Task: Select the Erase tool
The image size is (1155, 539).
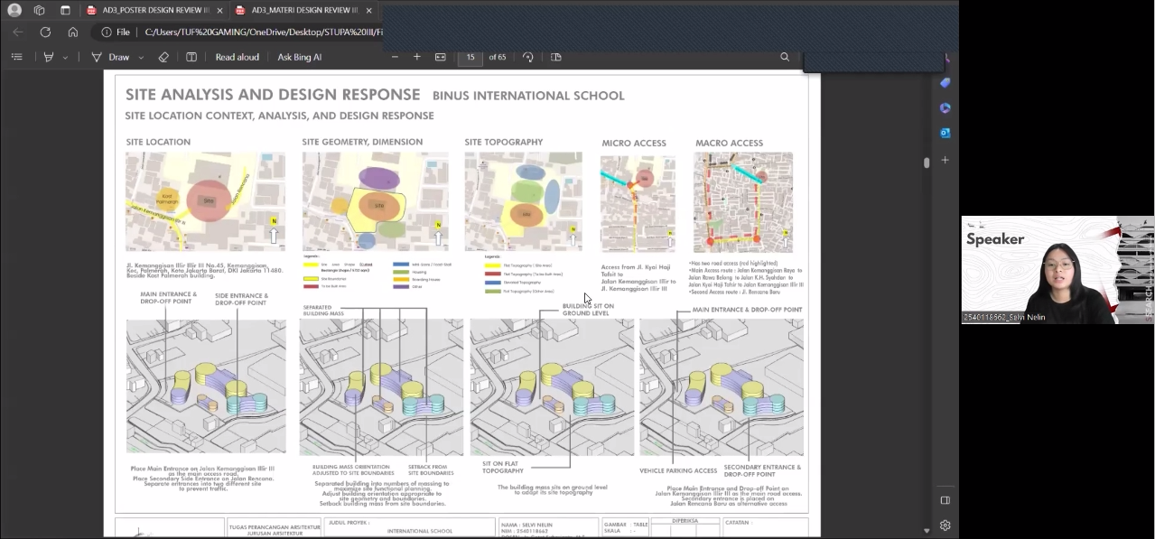Action: tap(163, 57)
